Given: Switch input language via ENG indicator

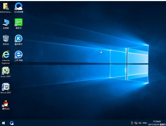Looking at the screenshot, I should pyautogui.click(x=145, y=123).
